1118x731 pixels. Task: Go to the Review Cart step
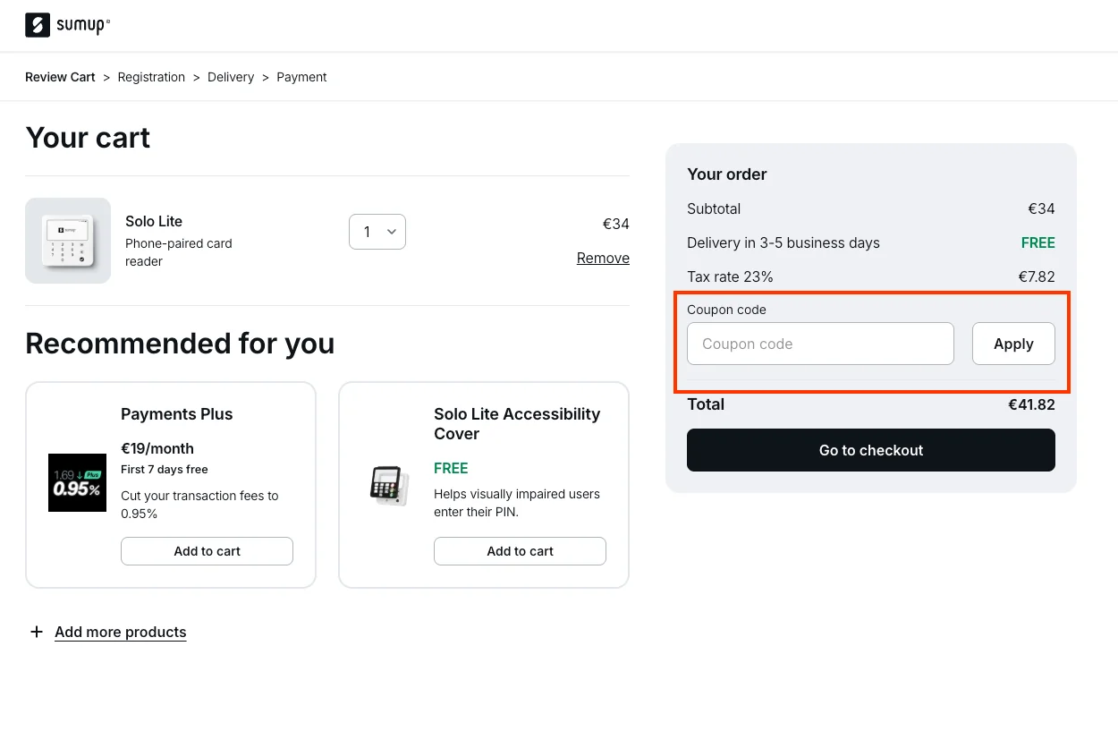click(x=60, y=77)
